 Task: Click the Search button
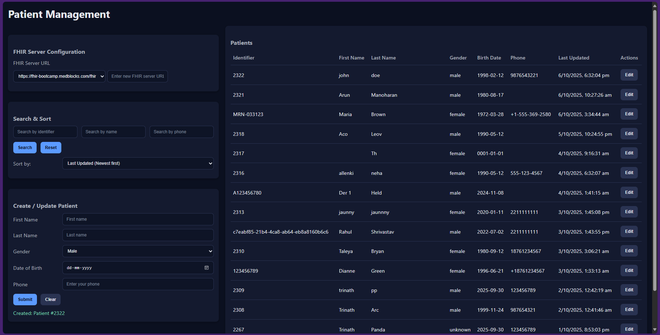coord(25,147)
